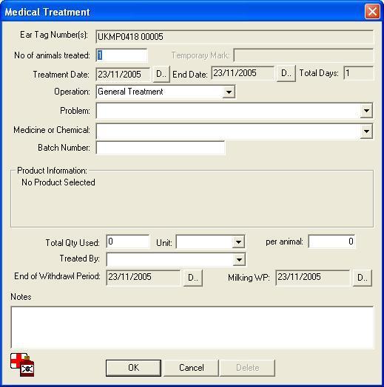Click the Cancel button
384x387 pixels.
[192, 368]
